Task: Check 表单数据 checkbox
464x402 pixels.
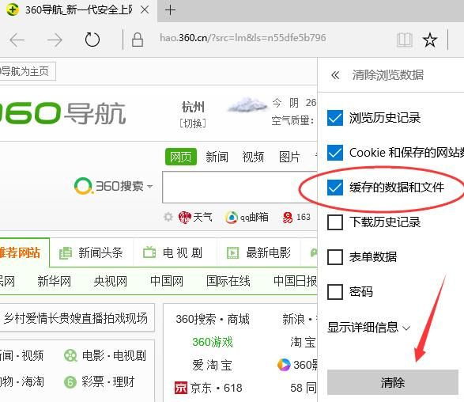Action: pyautogui.click(x=335, y=257)
